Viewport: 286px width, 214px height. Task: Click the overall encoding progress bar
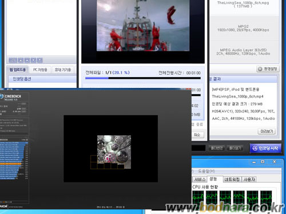[143, 78]
